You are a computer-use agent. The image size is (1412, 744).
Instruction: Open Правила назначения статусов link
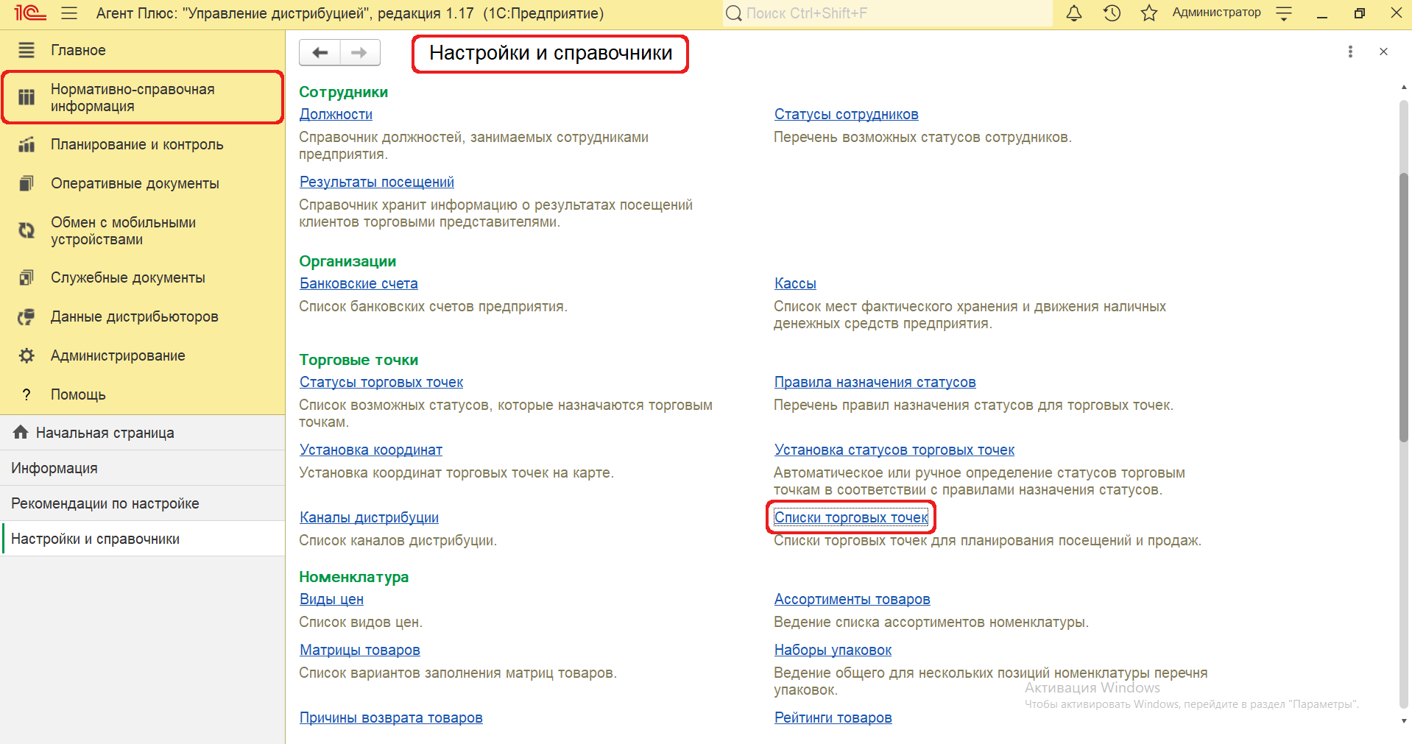click(875, 382)
